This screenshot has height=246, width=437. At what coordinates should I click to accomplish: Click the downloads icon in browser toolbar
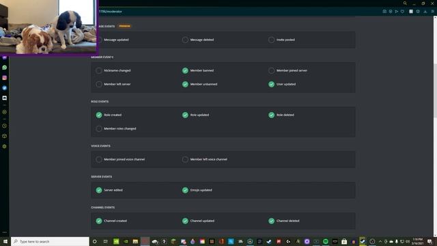[425, 12]
